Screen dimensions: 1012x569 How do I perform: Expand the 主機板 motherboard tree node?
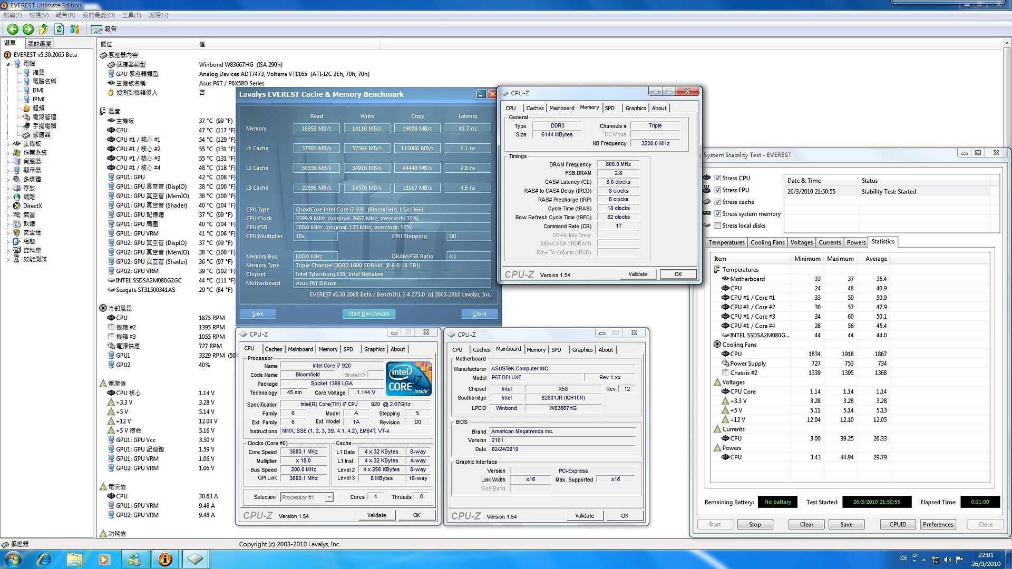pos(8,144)
